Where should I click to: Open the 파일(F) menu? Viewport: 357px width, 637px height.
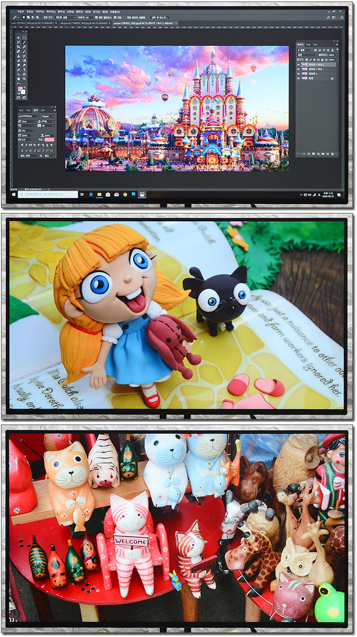point(21,12)
